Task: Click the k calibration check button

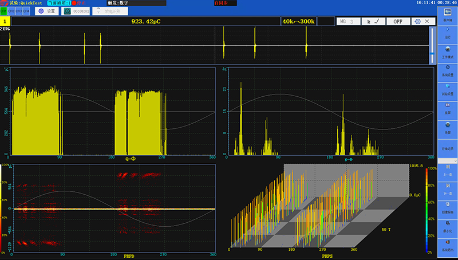Action: (373, 21)
